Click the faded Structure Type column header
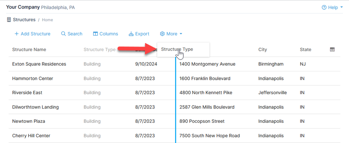The height and width of the screenshot is (143, 349). tap(100, 49)
